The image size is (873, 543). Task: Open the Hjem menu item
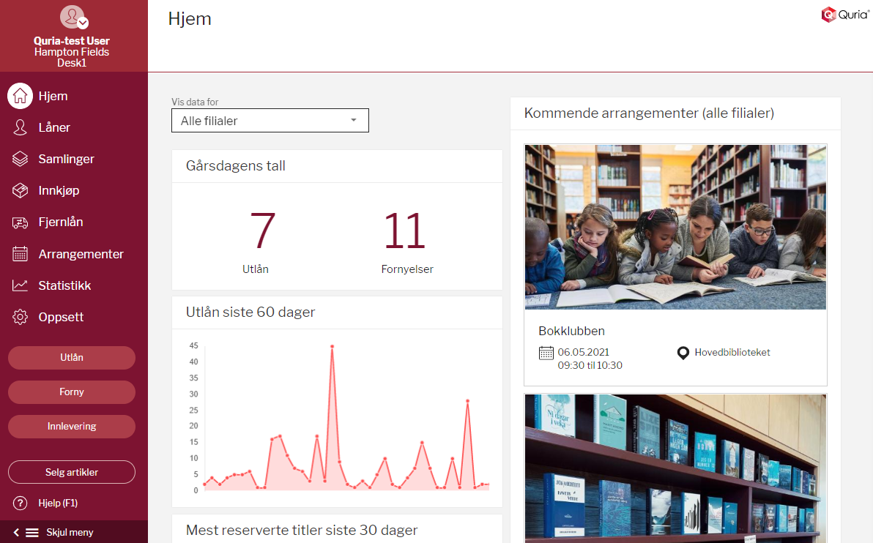coord(74,96)
